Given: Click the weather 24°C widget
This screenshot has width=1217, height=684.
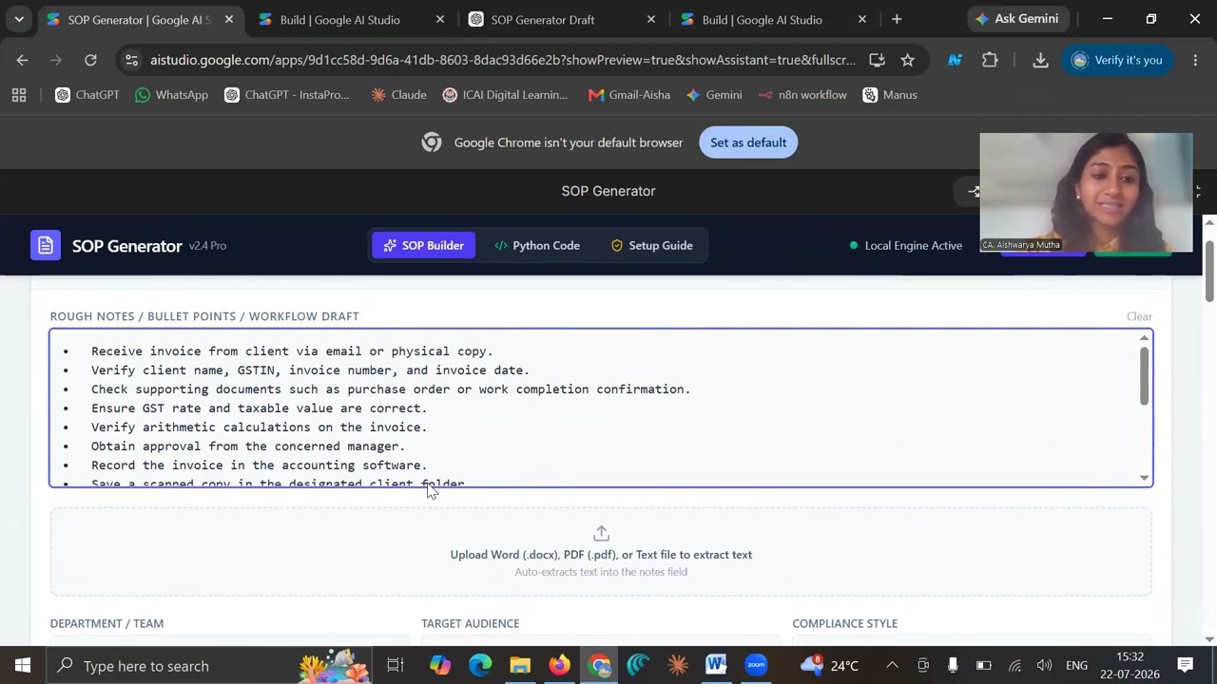Looking at the screenshot, I should pos(830,665).
